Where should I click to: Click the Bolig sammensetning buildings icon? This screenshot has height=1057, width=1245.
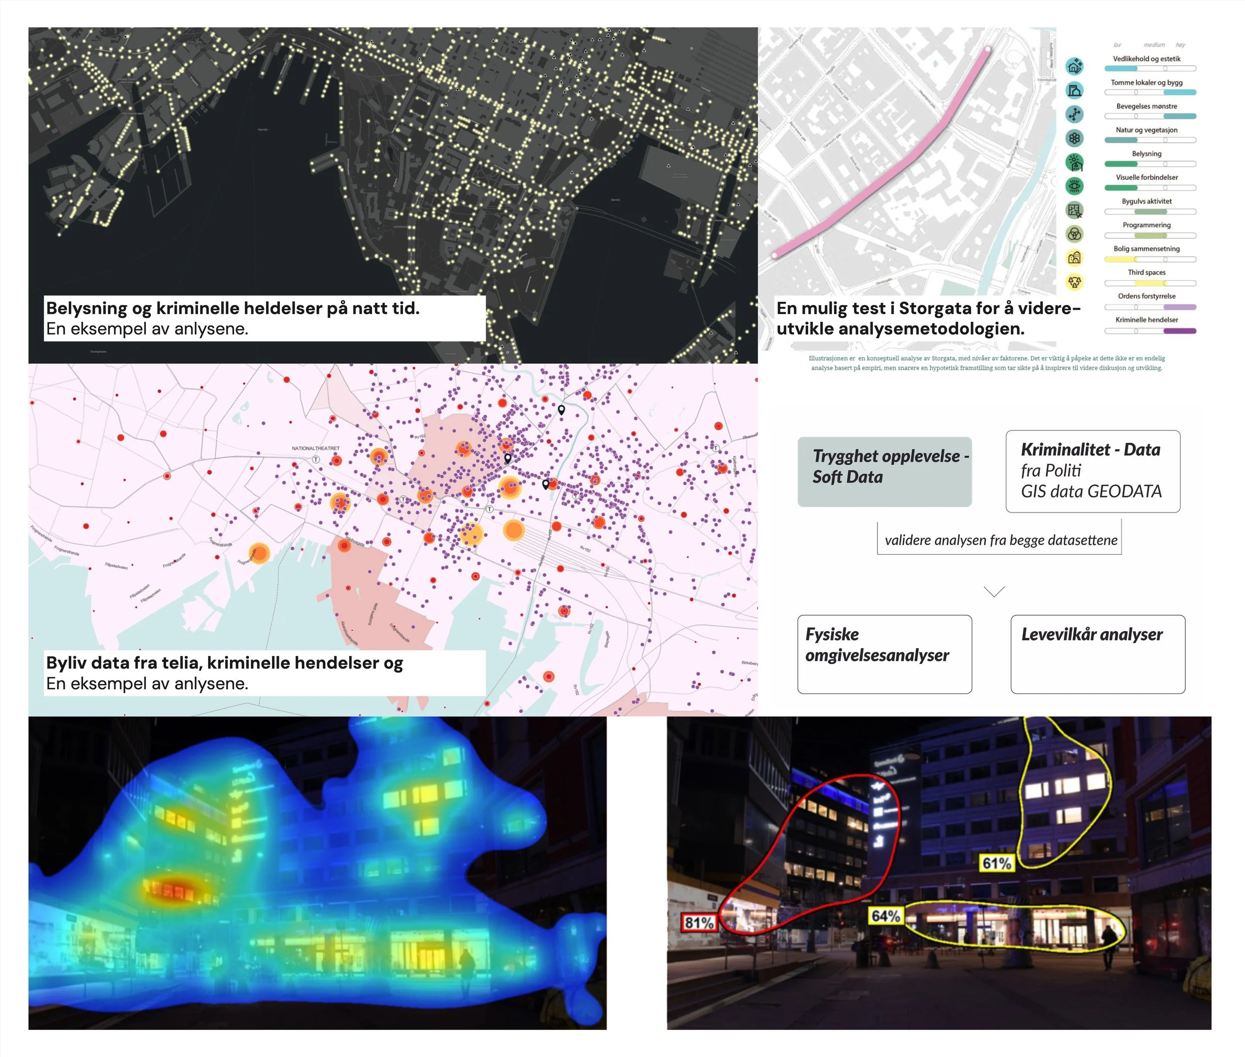point(1074,258)
